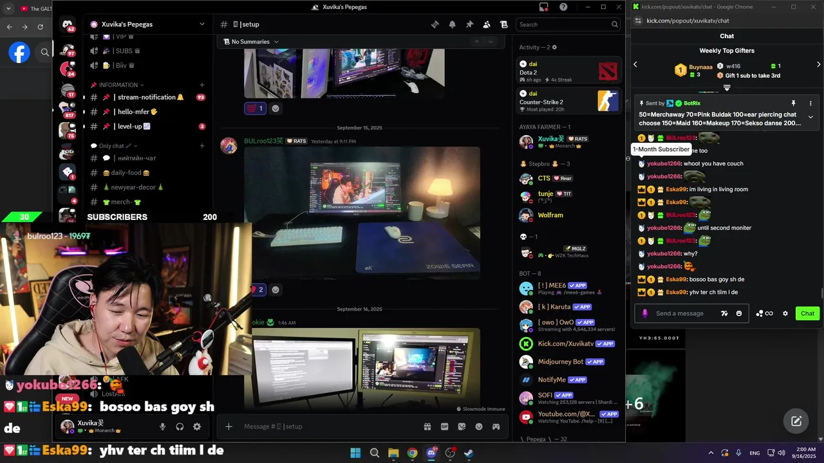Open Discord user settings gear
Image resolution: width=824 pixels, height=463 pixels.
[197, 426]
